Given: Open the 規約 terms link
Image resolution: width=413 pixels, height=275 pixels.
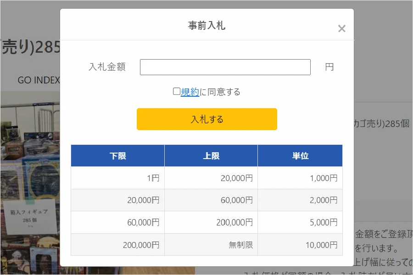Looking at the screenshot, I should point(189,92).
